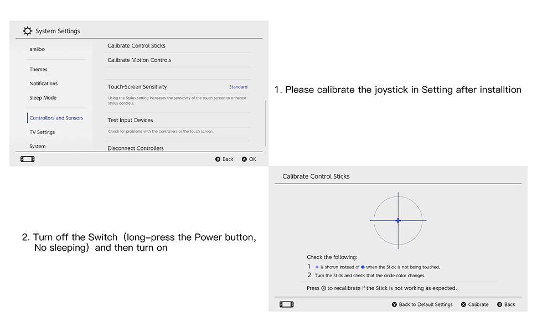The width and height of the screenshot is (537, 332).
Task: Open Themes in the sidebar
Action: 38,70
